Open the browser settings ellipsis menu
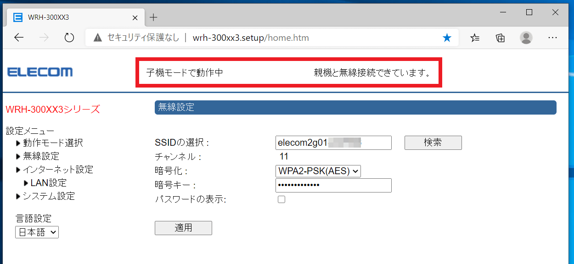Viewport: 574px width, 264px height. click(553, 38)
